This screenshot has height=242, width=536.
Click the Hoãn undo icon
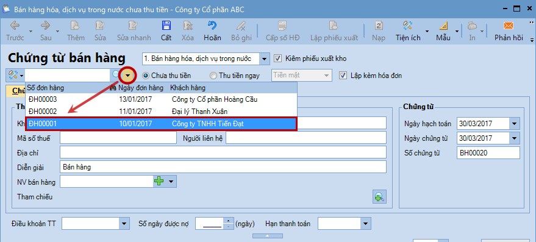[x=212, y=26]
